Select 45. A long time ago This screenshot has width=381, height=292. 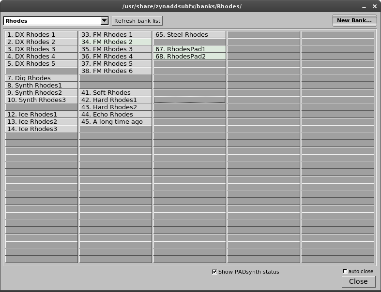(x=115, y=122)
